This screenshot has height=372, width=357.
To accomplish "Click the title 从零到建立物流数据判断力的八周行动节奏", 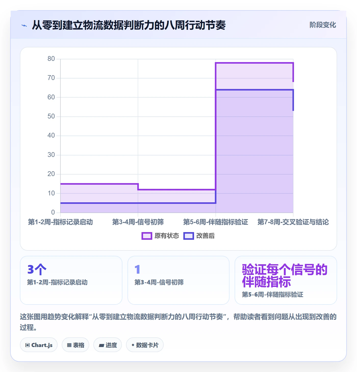I will 129,25.
